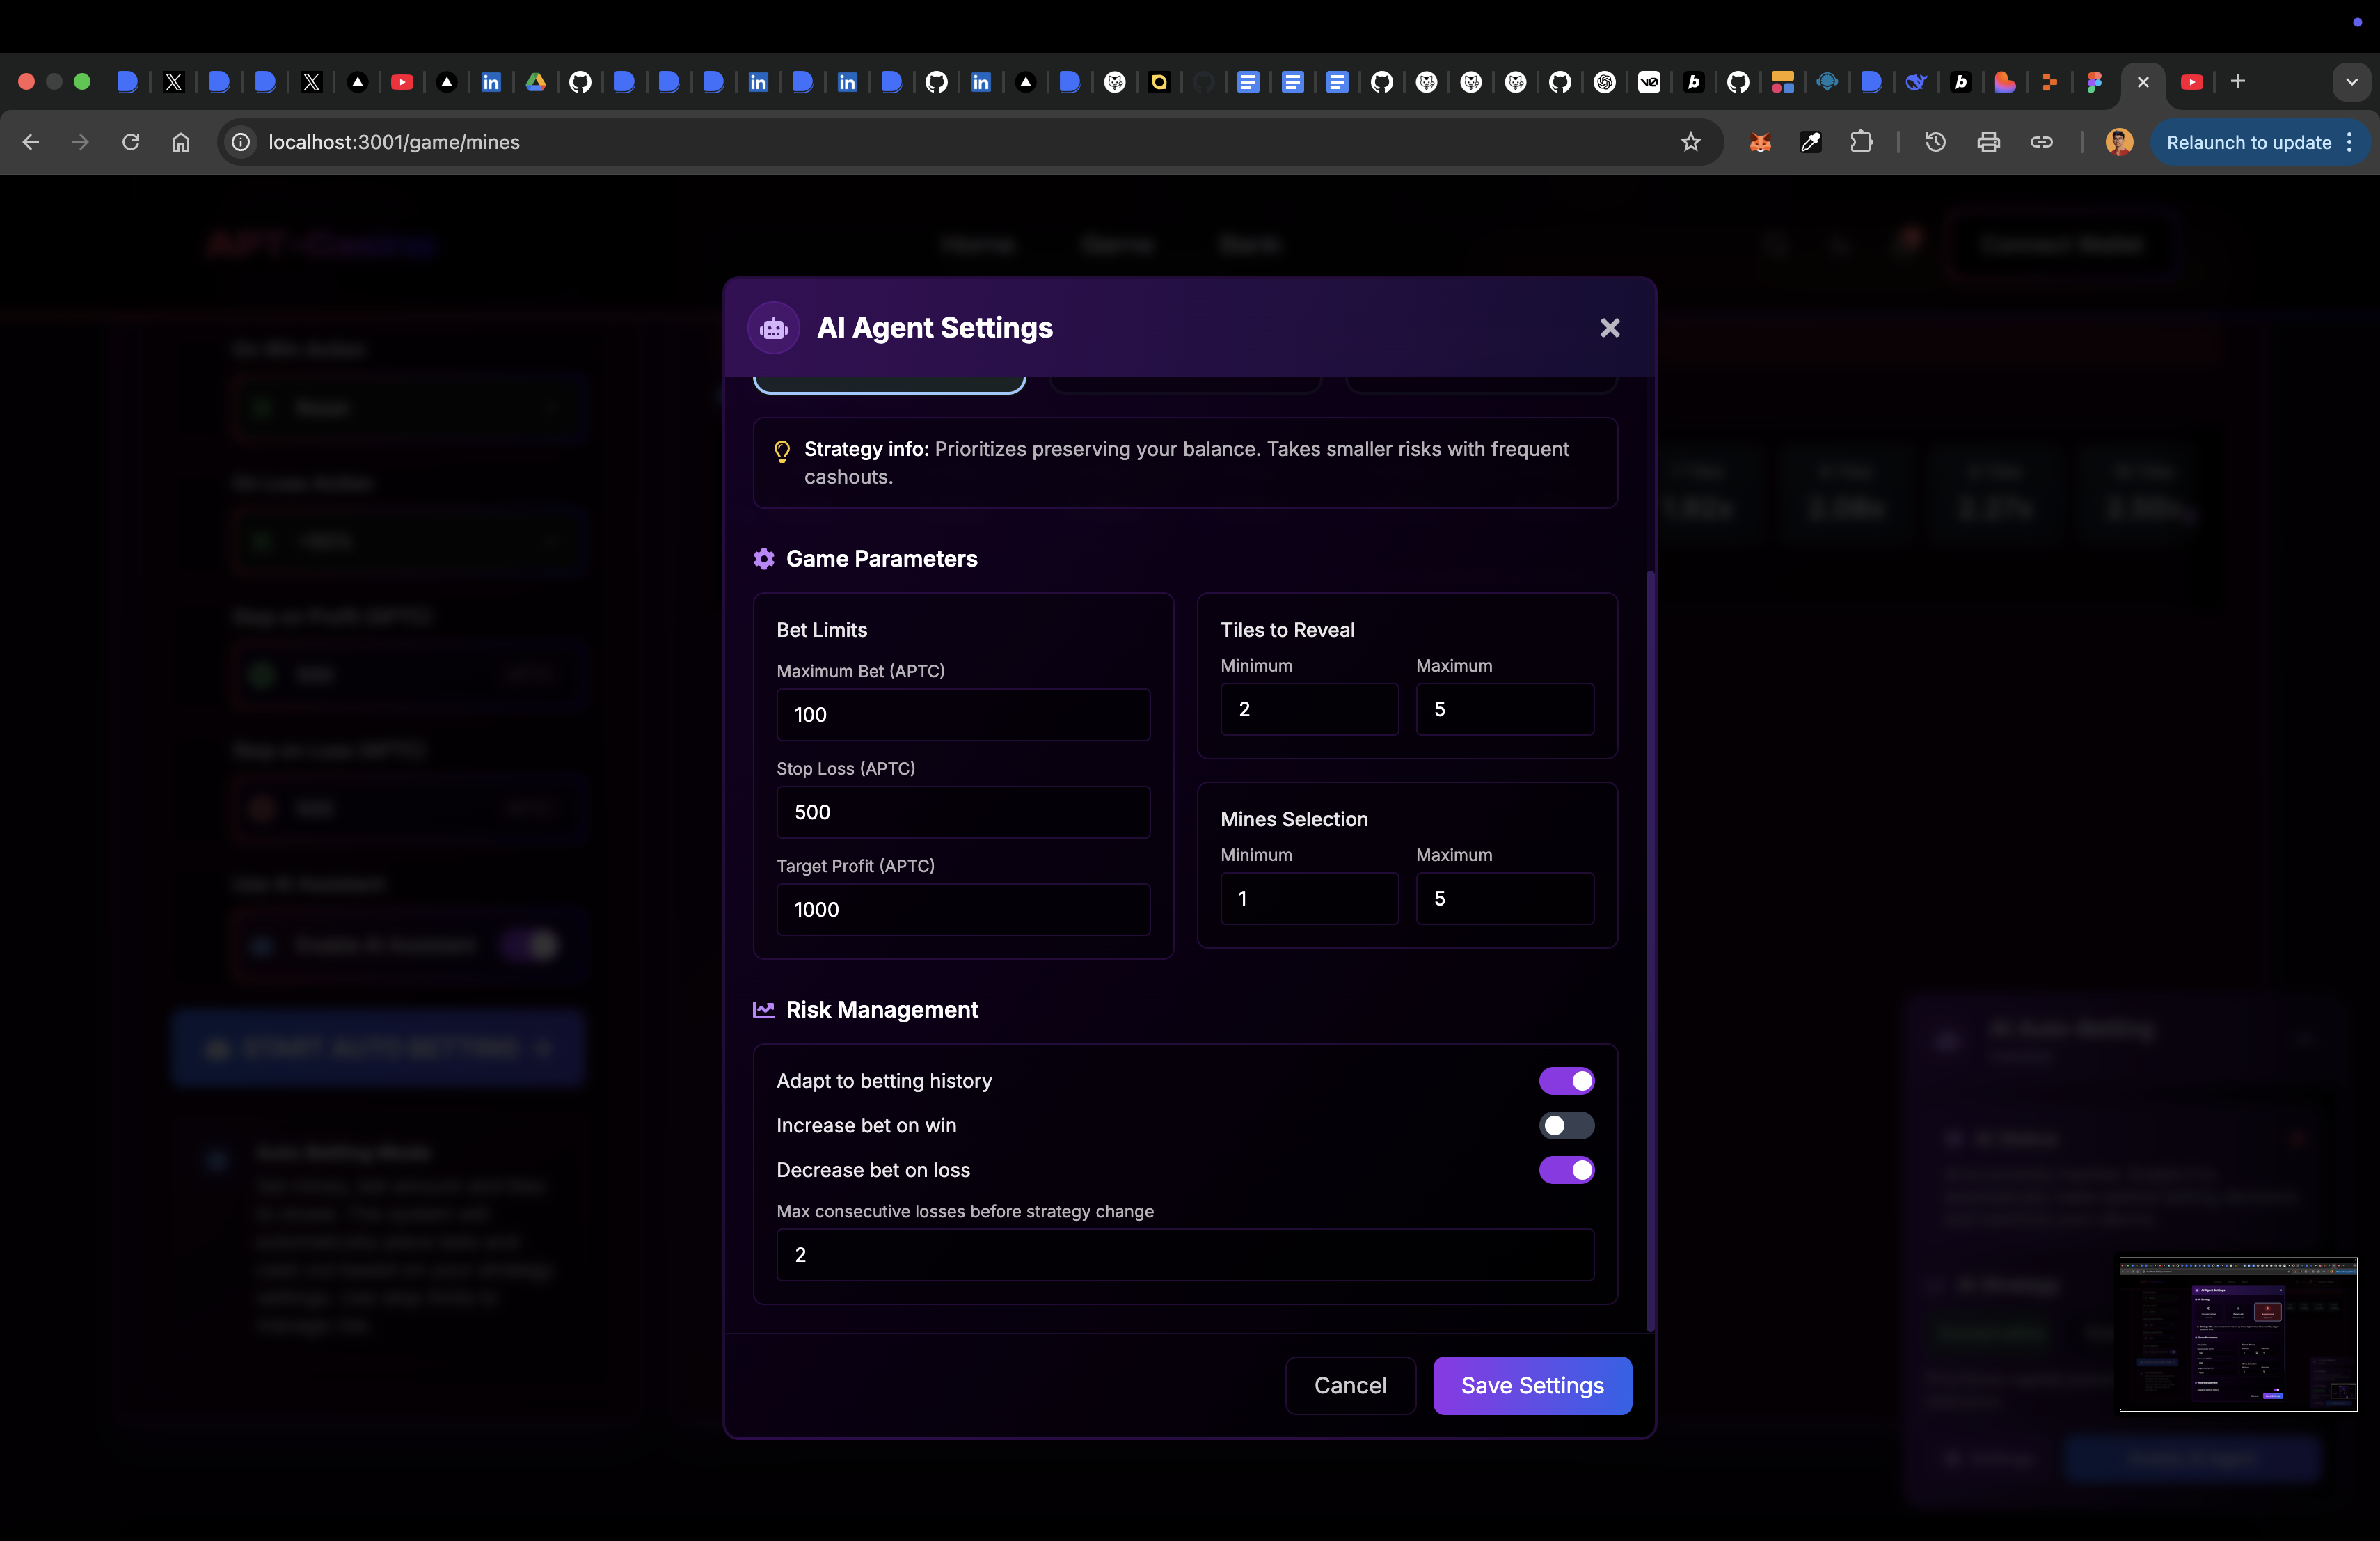This screenshot has width=2380, height=1541.
Task: Close the AI Agent Settings dialog
Action: (1609, 328)
